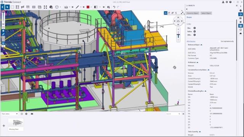Enable the walk mode navigation icon
244x137 pixels.
(x=173, y=13)
